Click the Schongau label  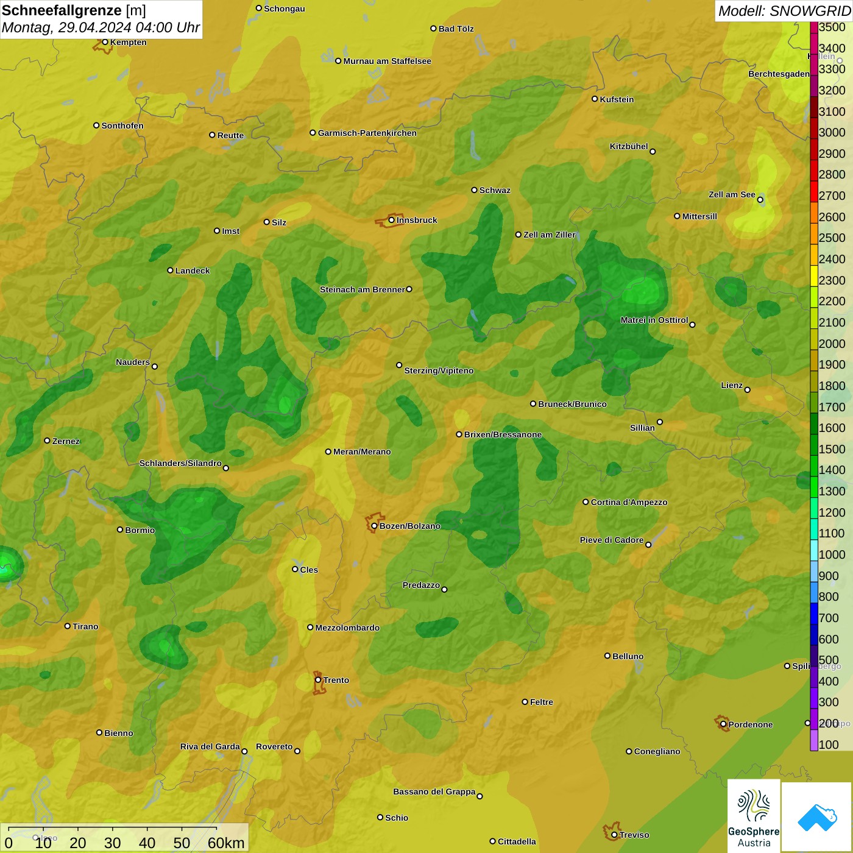coord(285,9)
